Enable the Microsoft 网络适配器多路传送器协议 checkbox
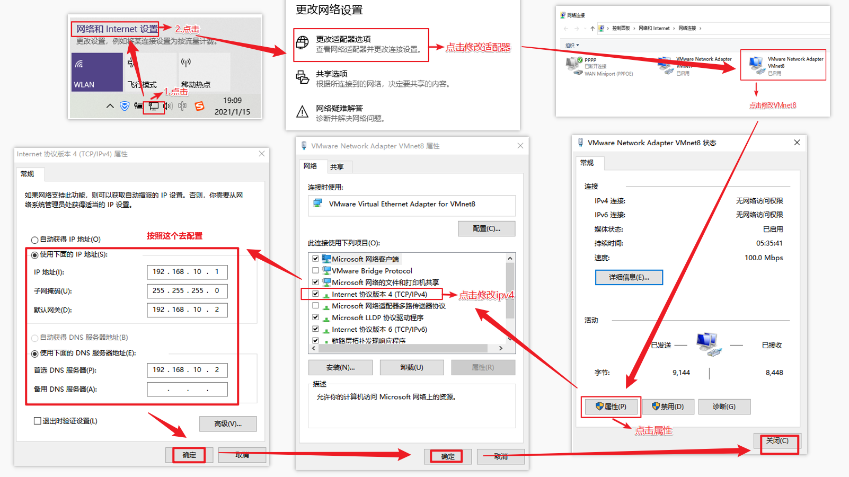849x477 pixels. pos(315,305)
